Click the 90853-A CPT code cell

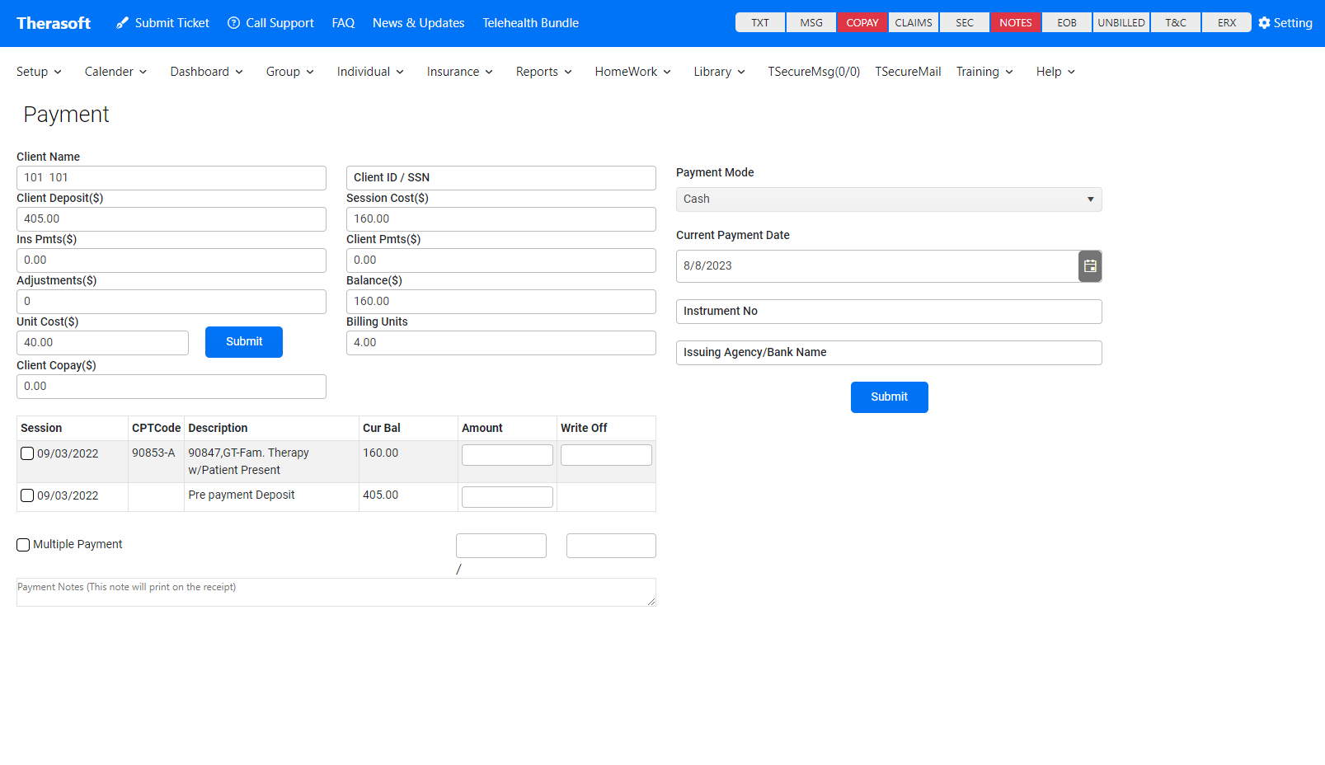coord(156,462)
